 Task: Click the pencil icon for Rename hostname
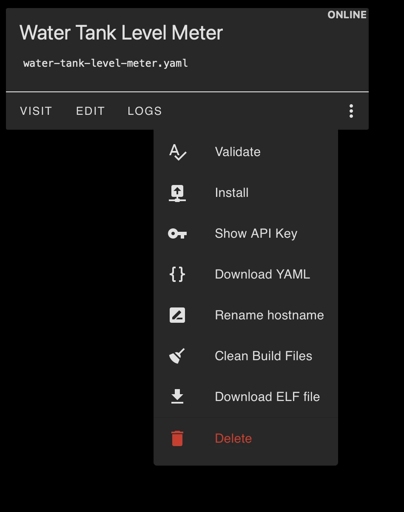[178, 315]
